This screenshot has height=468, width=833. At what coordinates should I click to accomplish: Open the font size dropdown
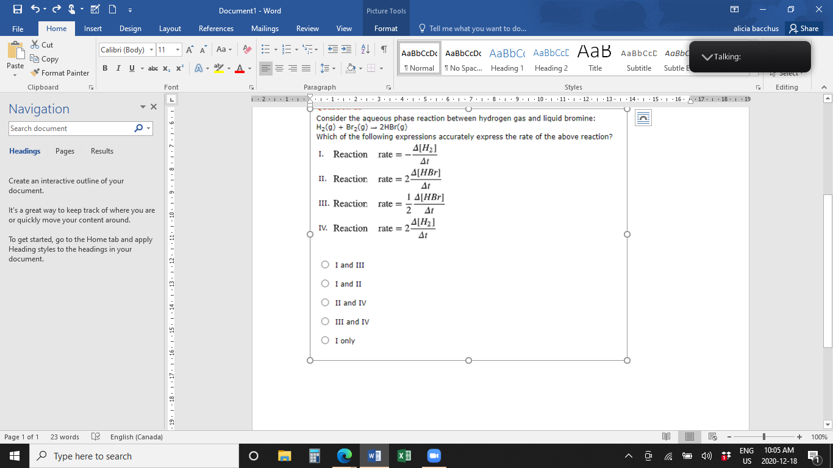[177, 50]
